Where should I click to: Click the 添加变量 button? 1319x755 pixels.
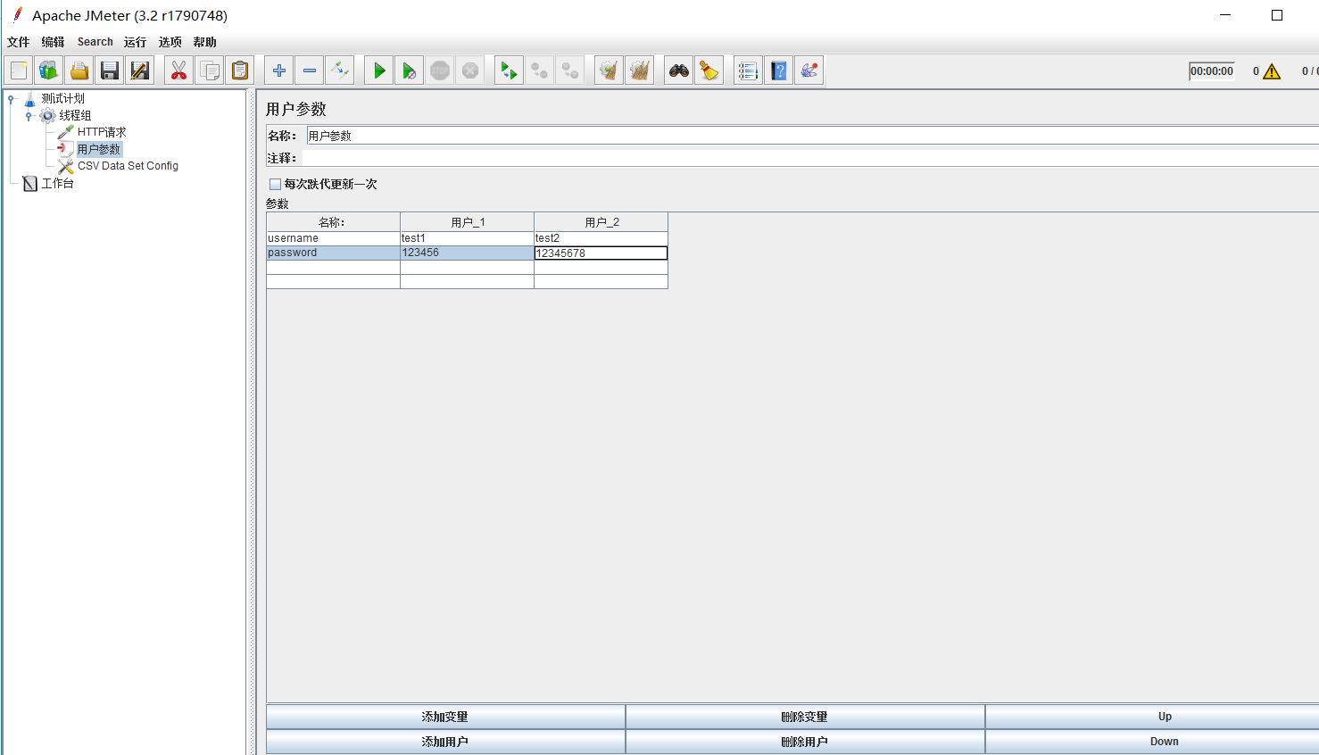(445, 717)
